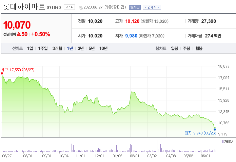Click the 고가 value 10,120
This screenshot has height=162, width=236.
tap(132, 21)
